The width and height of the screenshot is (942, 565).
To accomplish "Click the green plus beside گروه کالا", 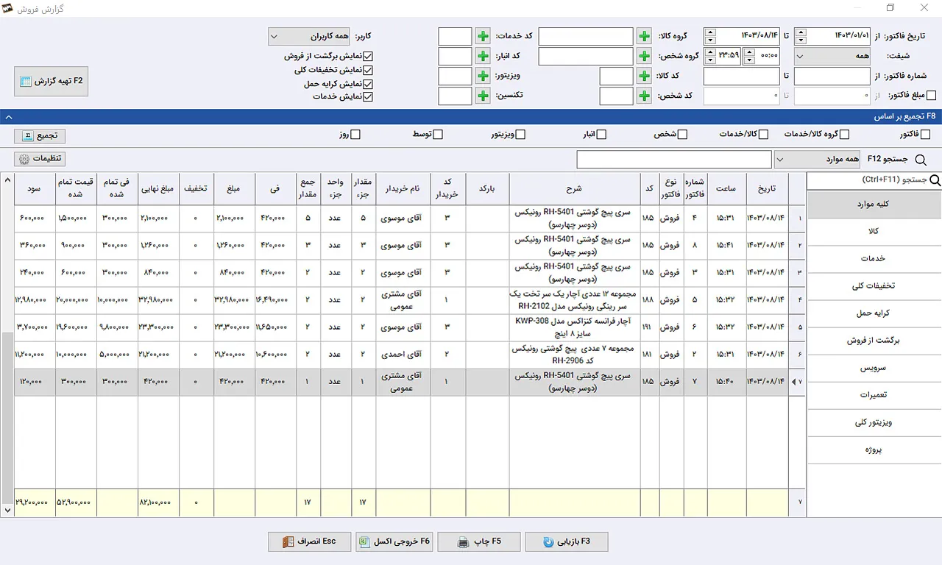I will 644,36.
